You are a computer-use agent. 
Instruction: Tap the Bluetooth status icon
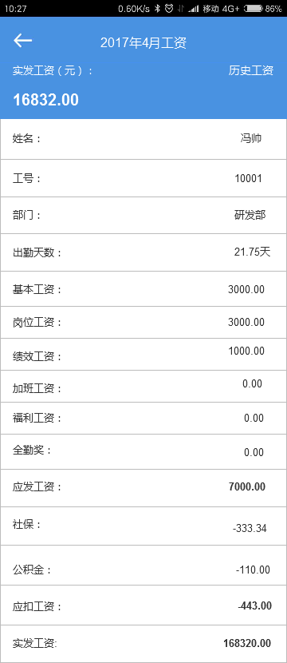coord(157,9)
